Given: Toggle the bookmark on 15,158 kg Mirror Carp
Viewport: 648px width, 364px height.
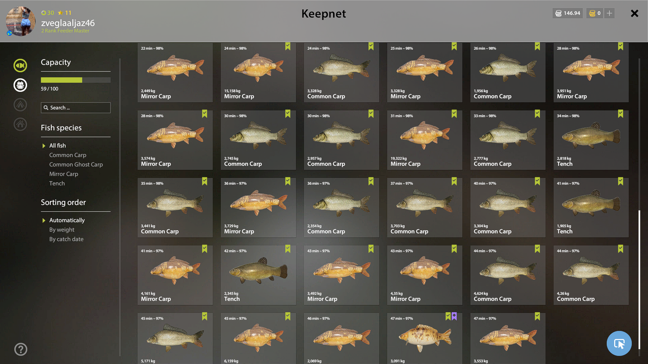Looking at the screenshot, I should (x=288, y=46).
